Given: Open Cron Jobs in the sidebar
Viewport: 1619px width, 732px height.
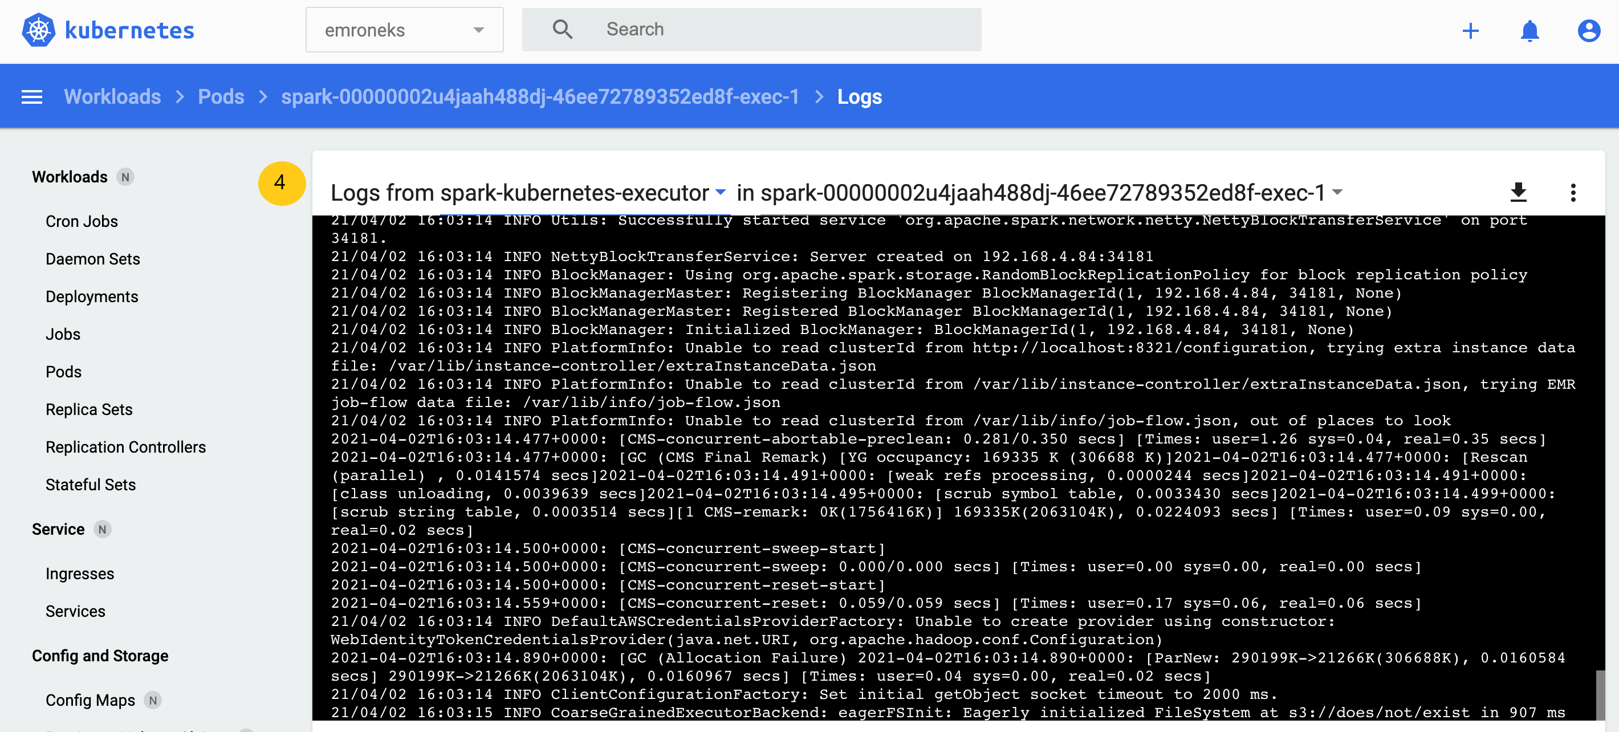Looking at the screenshot, I should [82, 221].
